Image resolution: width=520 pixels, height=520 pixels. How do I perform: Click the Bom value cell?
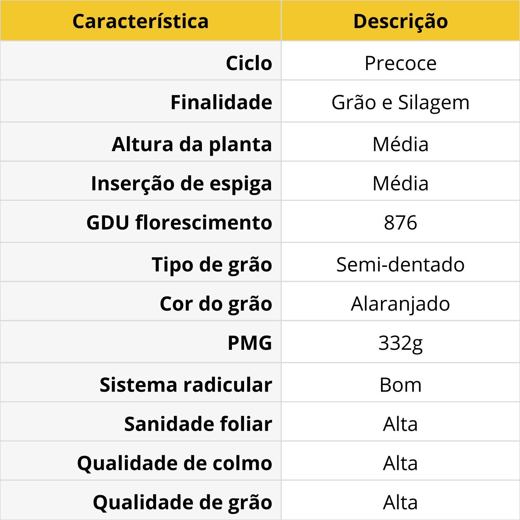(x=400, y=385)
